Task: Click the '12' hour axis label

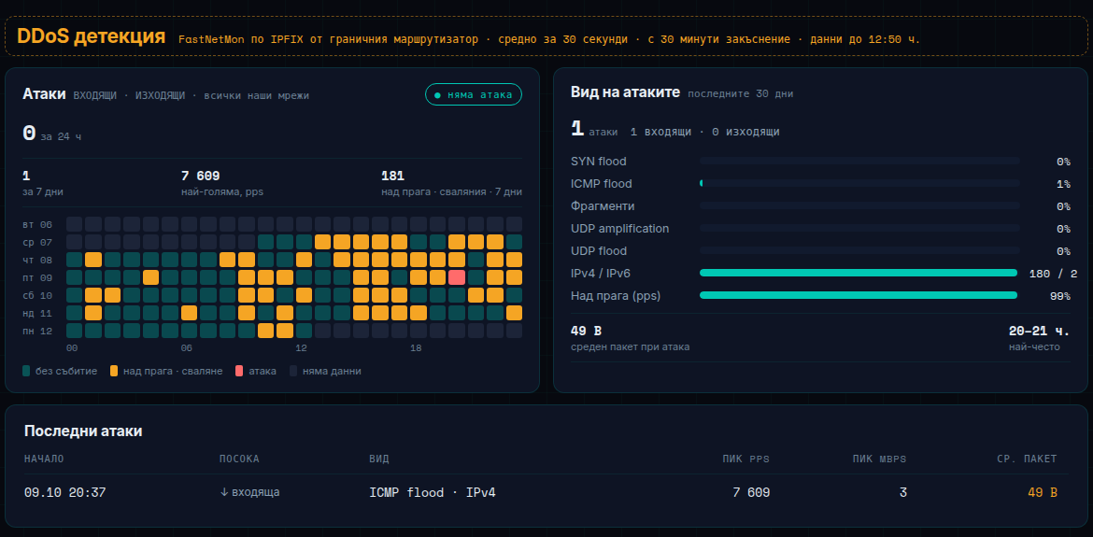Action: tap(301, 347)
